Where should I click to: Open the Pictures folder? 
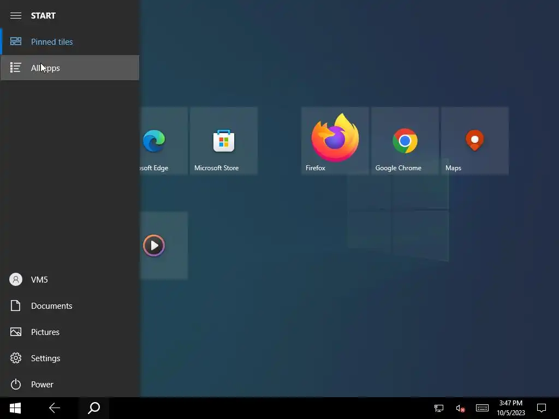(70, 332)
